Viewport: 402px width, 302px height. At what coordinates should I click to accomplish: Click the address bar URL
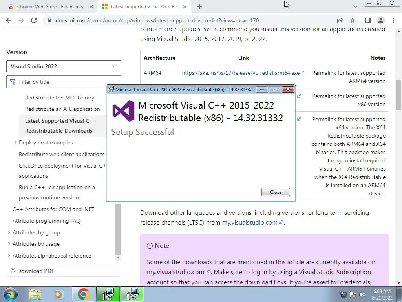157,20
